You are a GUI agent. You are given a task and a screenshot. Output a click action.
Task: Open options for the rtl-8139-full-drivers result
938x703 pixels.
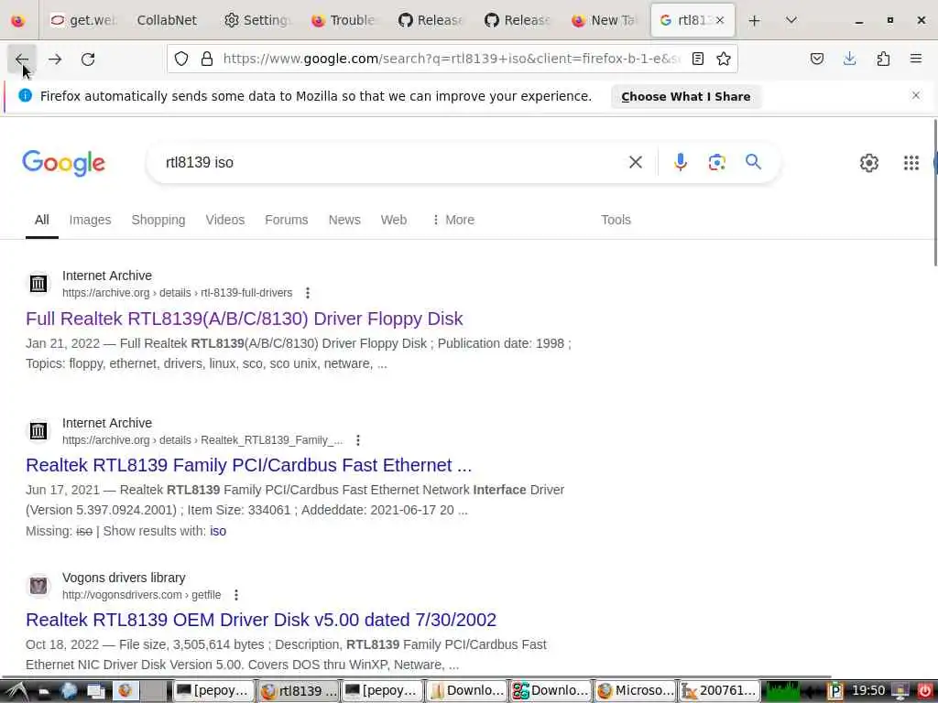click(308, 293)
